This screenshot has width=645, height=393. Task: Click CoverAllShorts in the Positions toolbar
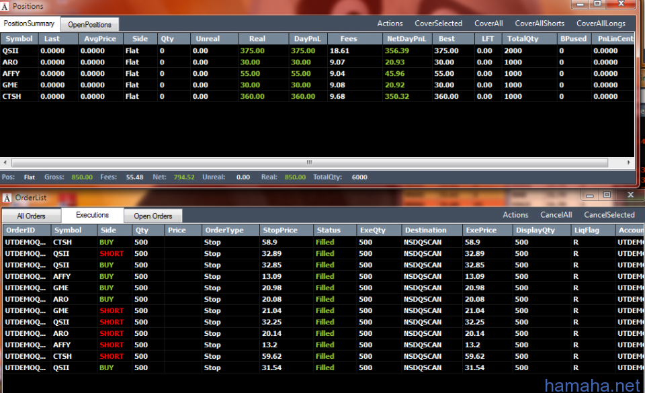[x=540, y=24]
